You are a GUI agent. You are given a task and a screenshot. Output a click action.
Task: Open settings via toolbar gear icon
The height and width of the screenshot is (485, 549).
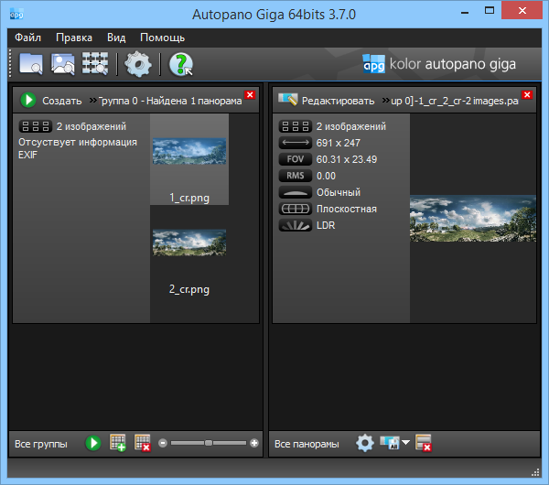coord(138,64)
